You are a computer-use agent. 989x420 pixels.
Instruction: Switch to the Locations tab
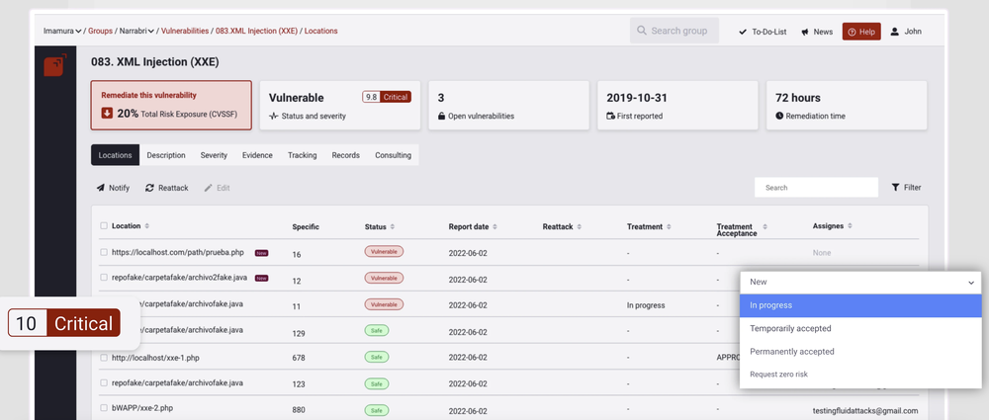point(115,155)
